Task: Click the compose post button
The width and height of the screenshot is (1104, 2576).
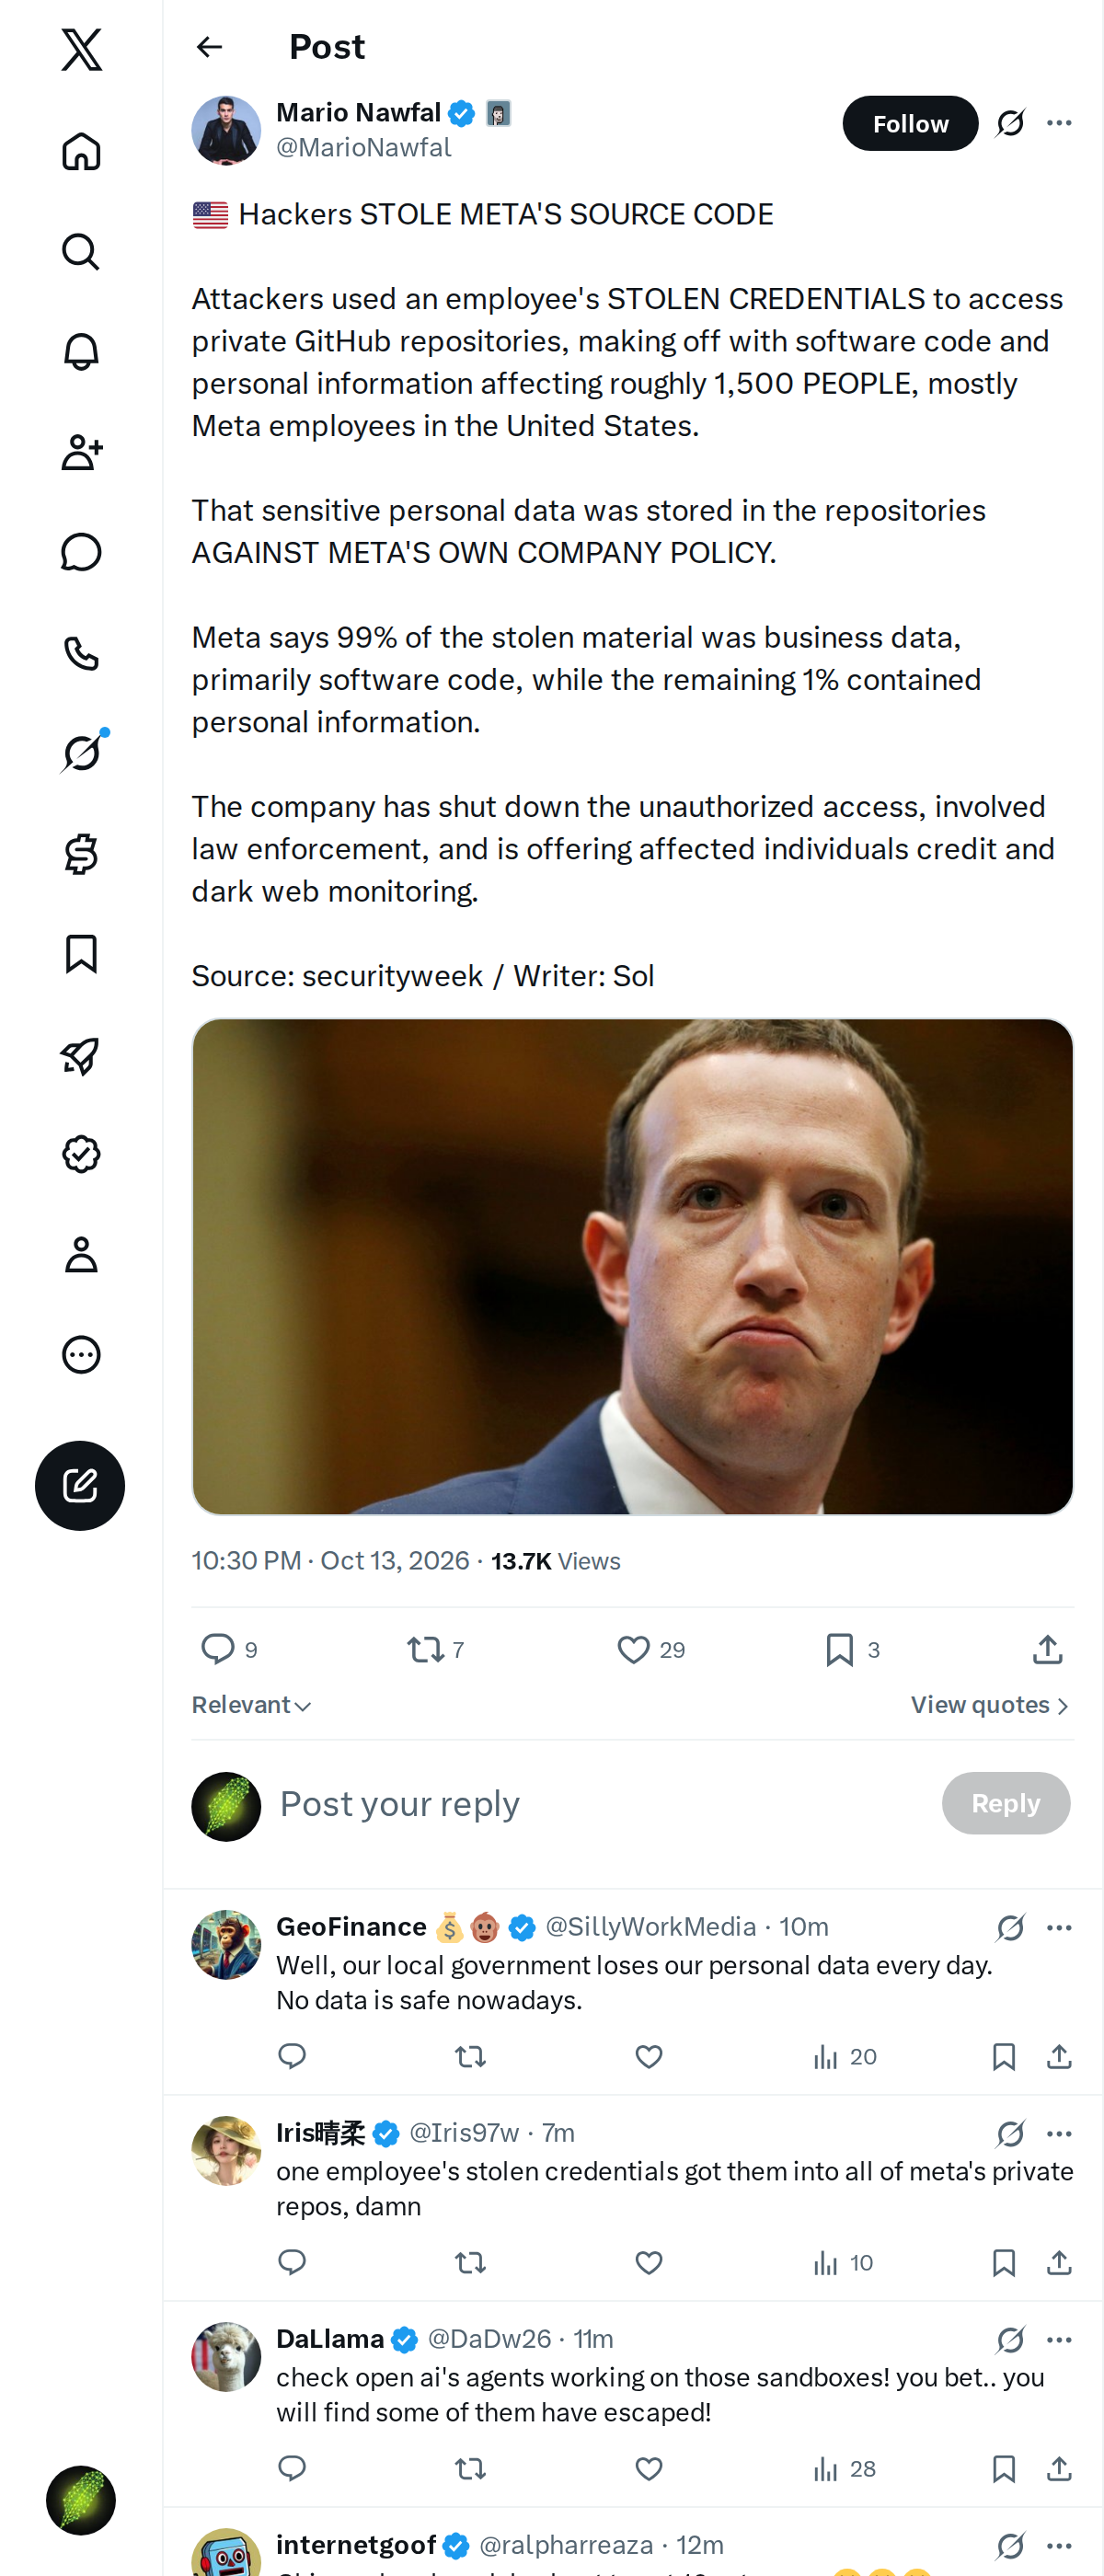Action: click(x=80, y=1485)
